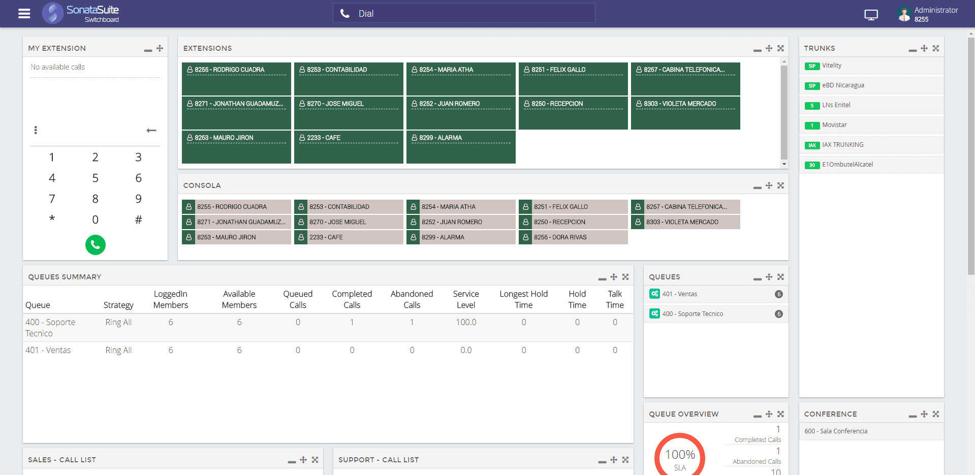Select extension 8299 - Alarma tile
Image resolution: width=975 pixels, height=475 pixels.
(x=461, y=147)
